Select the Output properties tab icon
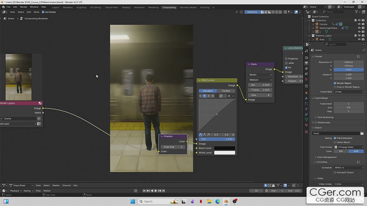The width and height of the screenshot is (367, 206). 307,63
